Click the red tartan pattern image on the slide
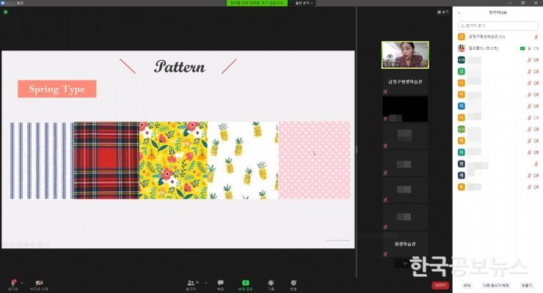The height and width of the screenshot is (293, 543). (106, 160)
